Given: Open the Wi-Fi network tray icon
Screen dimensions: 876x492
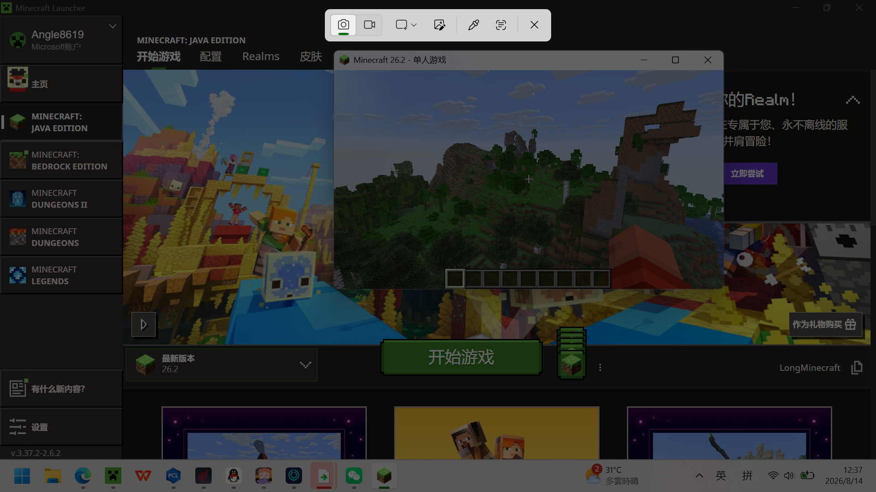Looking at the screenshot, I should click(x=773, y=476).
